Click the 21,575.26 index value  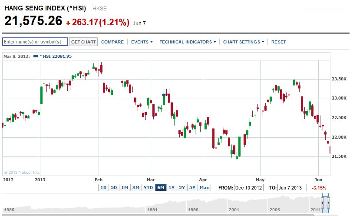33,21
